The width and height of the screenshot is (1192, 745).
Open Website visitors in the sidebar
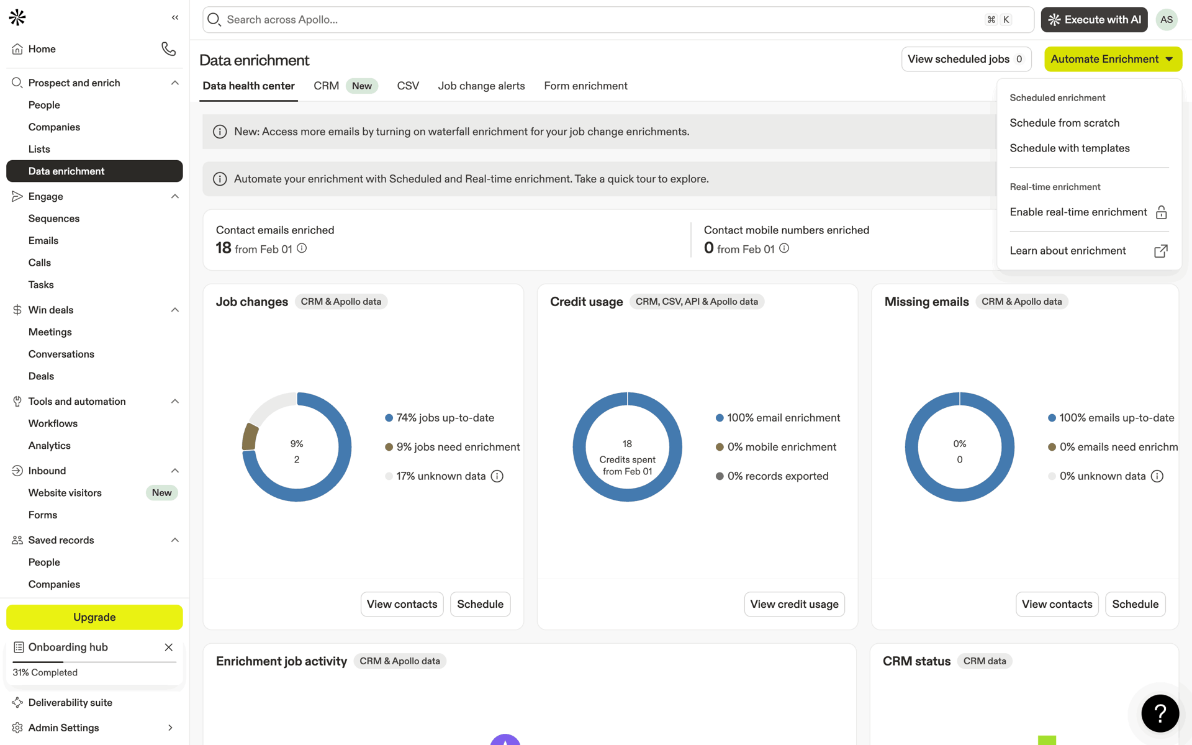(x=65, y=493)
